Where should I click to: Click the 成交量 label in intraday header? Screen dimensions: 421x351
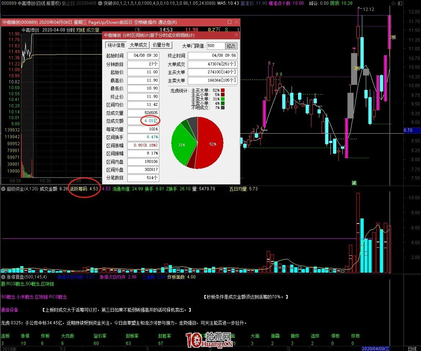click(x=93, y=30)
